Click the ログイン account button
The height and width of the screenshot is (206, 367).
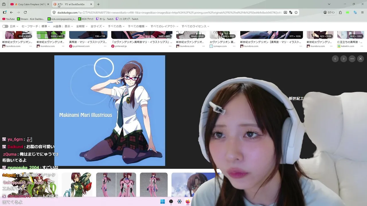tap(329, 12)
